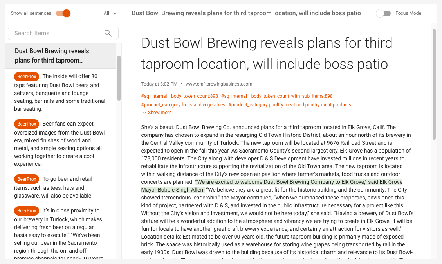Image resolution: width=442 pixels, height=264 pixels.
Task: Click BeerProx badge on 'close proximity' sentence
Action: [x=27, y=211]
